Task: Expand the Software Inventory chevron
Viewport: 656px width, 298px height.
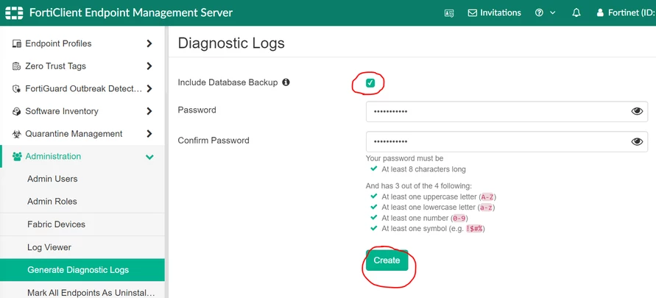Action: click(149, 111)
